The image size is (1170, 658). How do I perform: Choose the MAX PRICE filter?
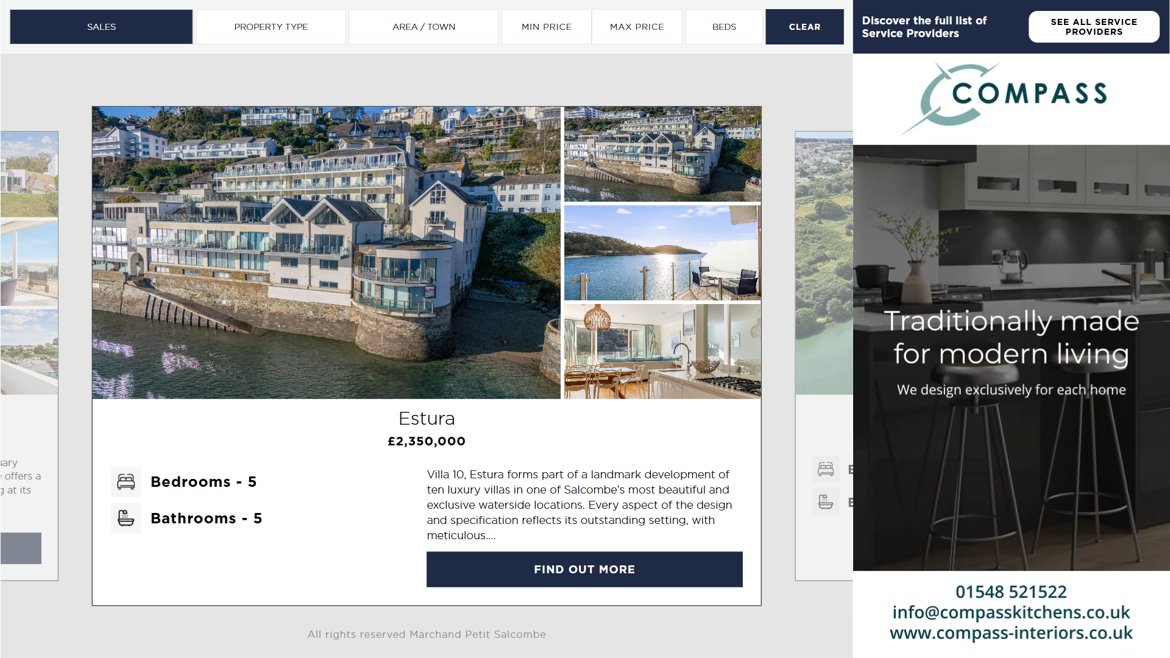tap(637, 27)
